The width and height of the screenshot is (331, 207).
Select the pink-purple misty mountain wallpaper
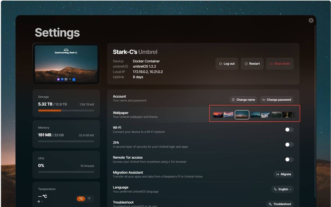(x=228, y=115)
